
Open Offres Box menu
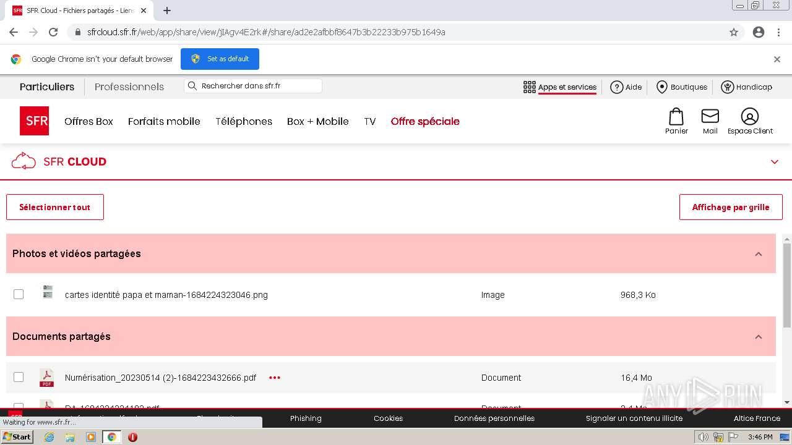(x=88, y=121)
